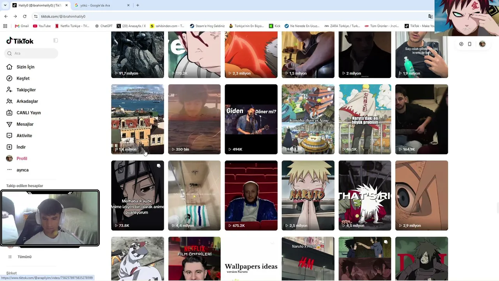The width and height of the screenshot is (499, 281).
Task: Open the Steam'e Hoş Geldiniz bookmark
Action: [x=207, y=26]
